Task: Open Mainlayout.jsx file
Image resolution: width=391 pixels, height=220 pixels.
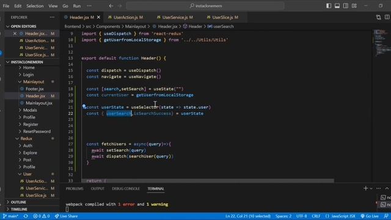Action: pos(39,103)
